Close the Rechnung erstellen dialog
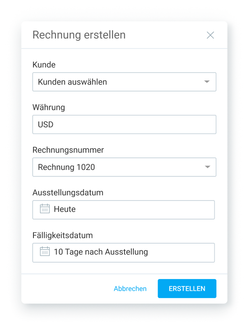 (x=210, y=35)
